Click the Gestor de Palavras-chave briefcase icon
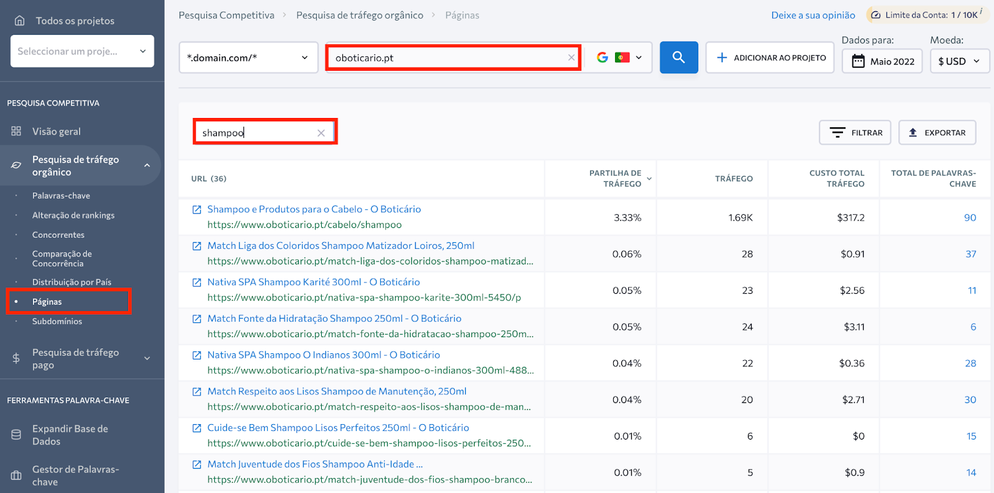 coord(16,476)
